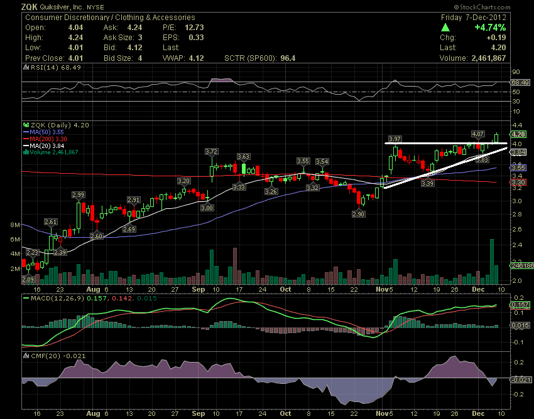Click the Quiksilver, Inc. company name
534x419 pixels.
pyautogui.click(x=62, y=7)
